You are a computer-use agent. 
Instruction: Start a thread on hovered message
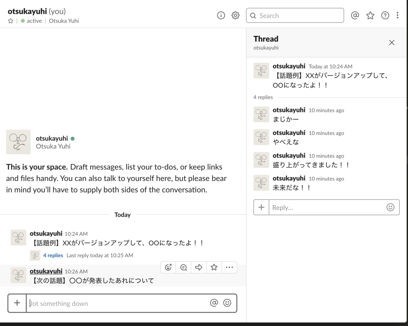point(184,267)
